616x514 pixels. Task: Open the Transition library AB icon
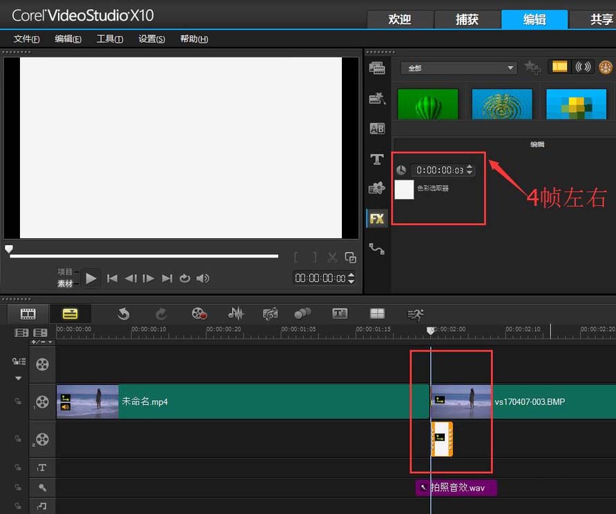[x=377, y=128]
